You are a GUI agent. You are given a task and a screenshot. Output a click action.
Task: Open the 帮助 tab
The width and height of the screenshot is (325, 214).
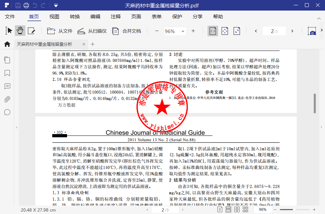click(218, 17)
